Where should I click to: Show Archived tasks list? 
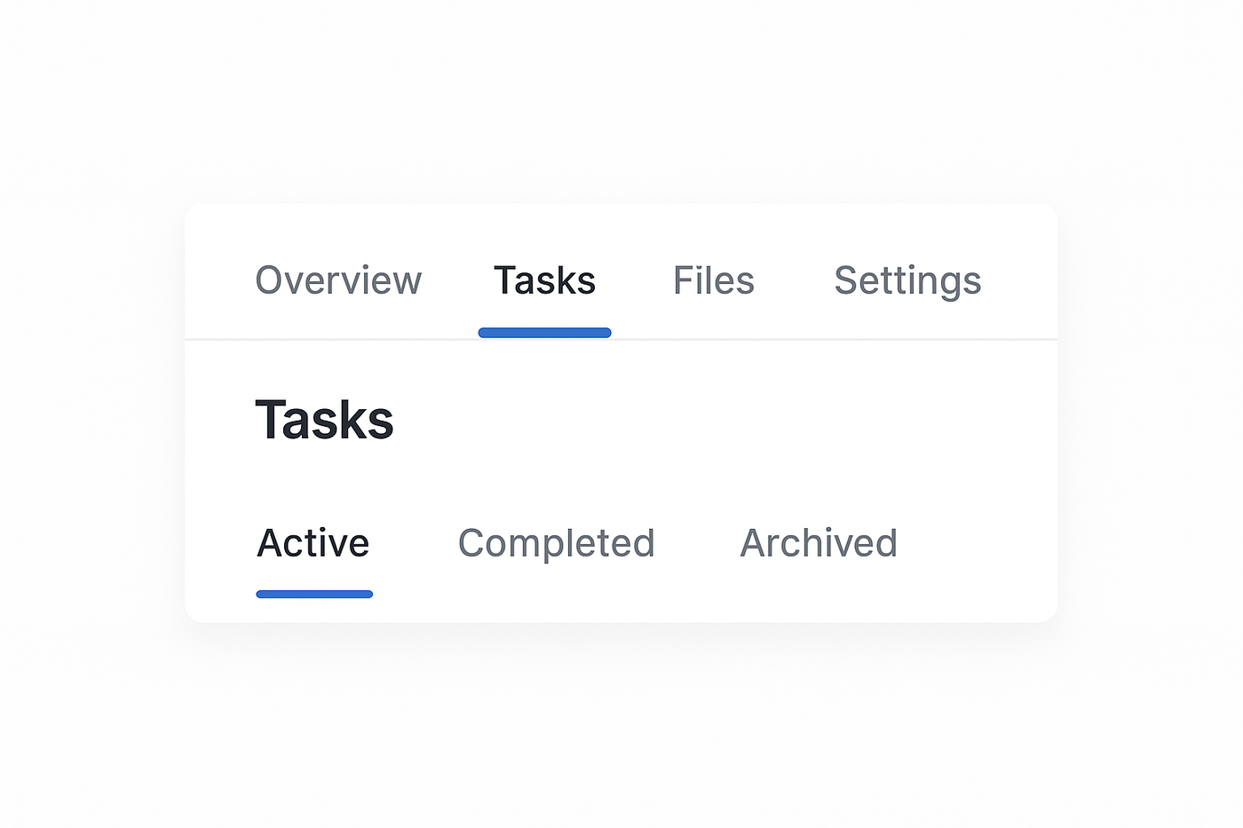pyautogui.click(x=818, y=543)
